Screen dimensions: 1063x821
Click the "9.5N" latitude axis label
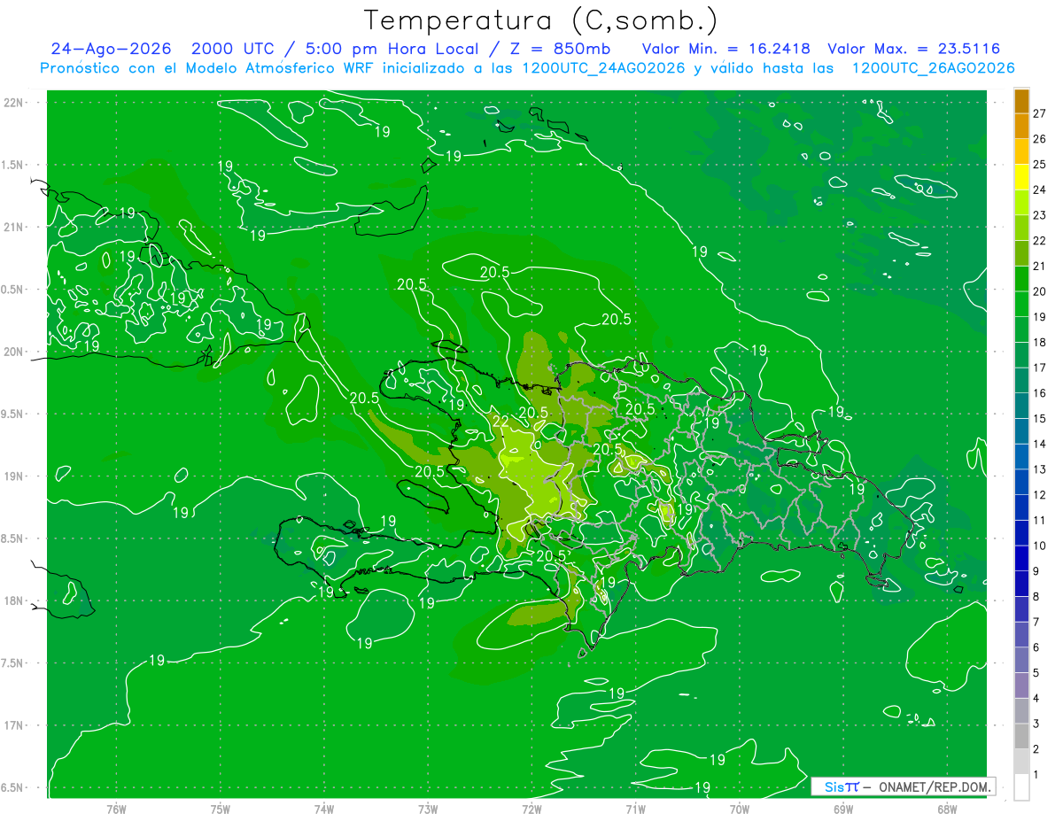(x=12, y=414)
